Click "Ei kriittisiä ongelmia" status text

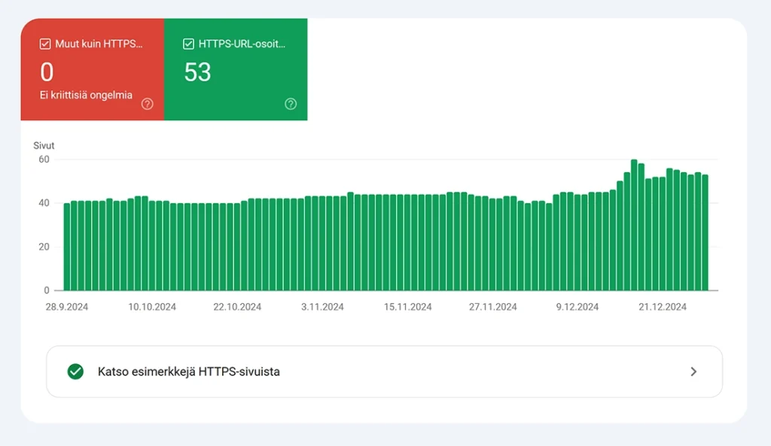(x=86, y=96)
